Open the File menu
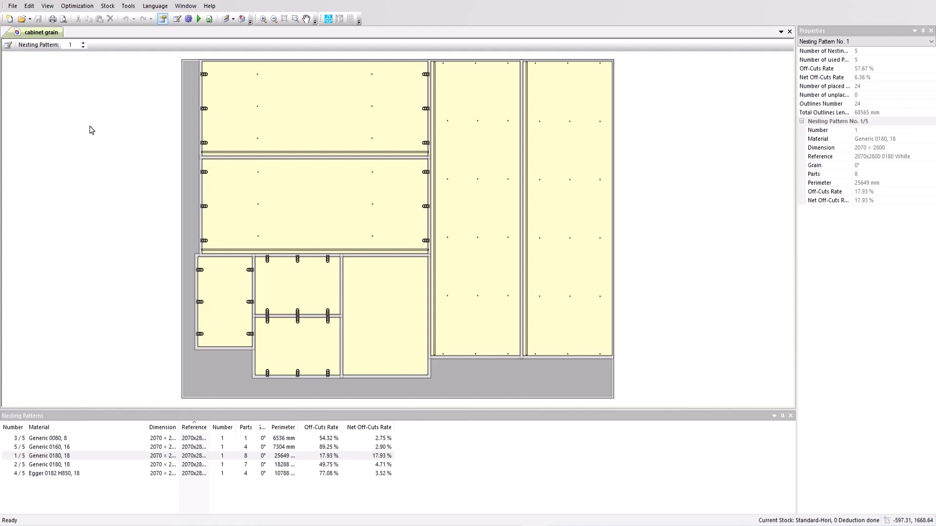Image resolution: width=936 pixels, height=526 pixels. [x=13, y=6]
